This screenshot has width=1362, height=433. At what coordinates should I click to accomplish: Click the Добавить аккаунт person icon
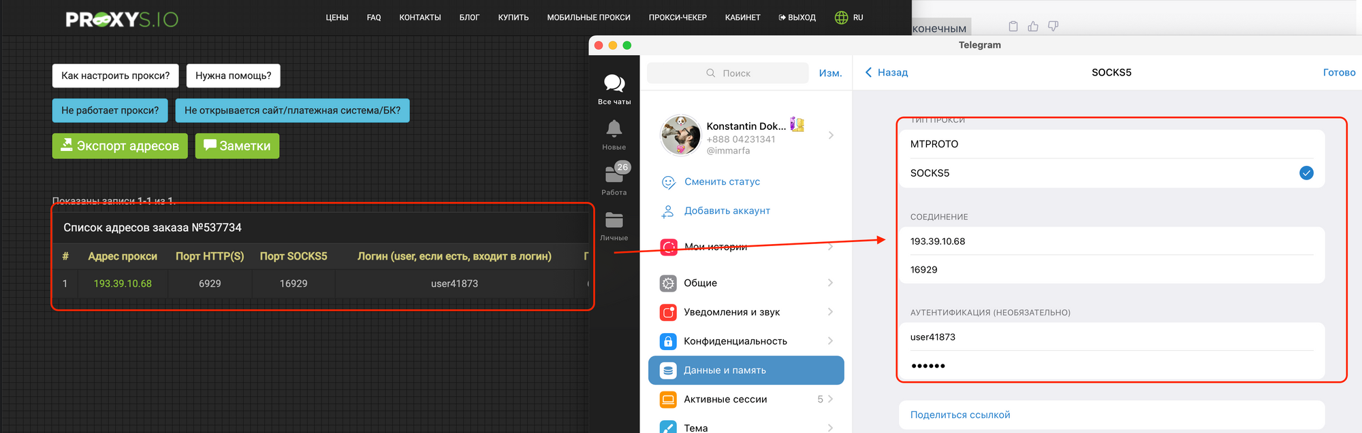click(668, 211)
